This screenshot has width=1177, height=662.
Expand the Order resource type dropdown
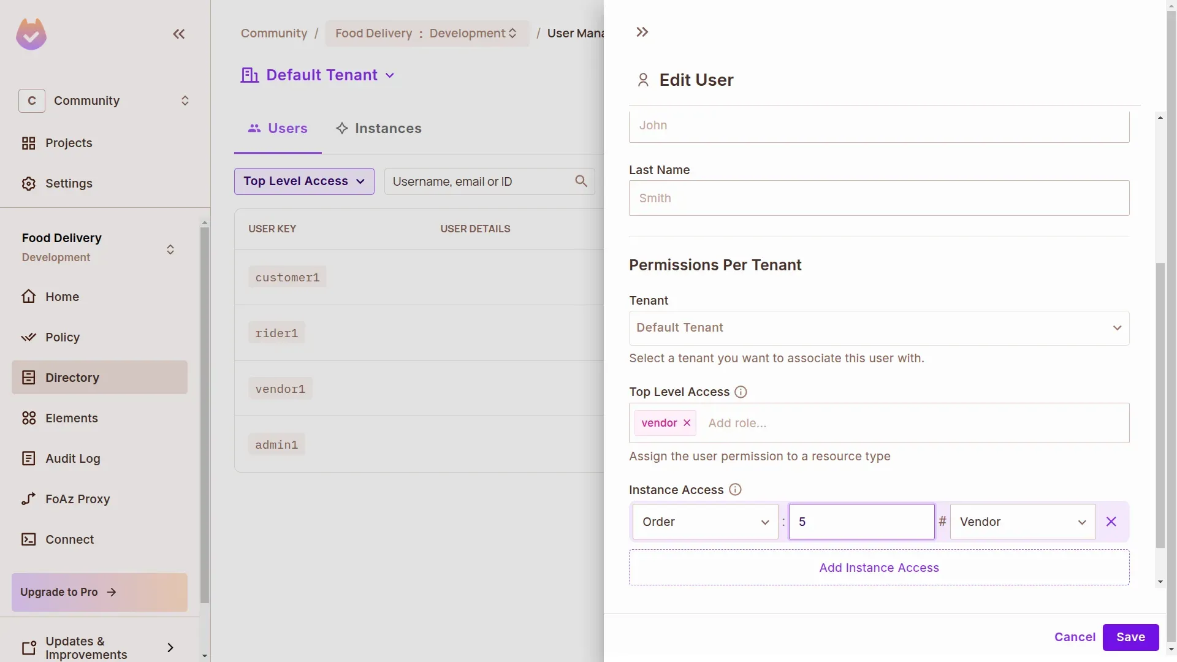tap(705, 522)
